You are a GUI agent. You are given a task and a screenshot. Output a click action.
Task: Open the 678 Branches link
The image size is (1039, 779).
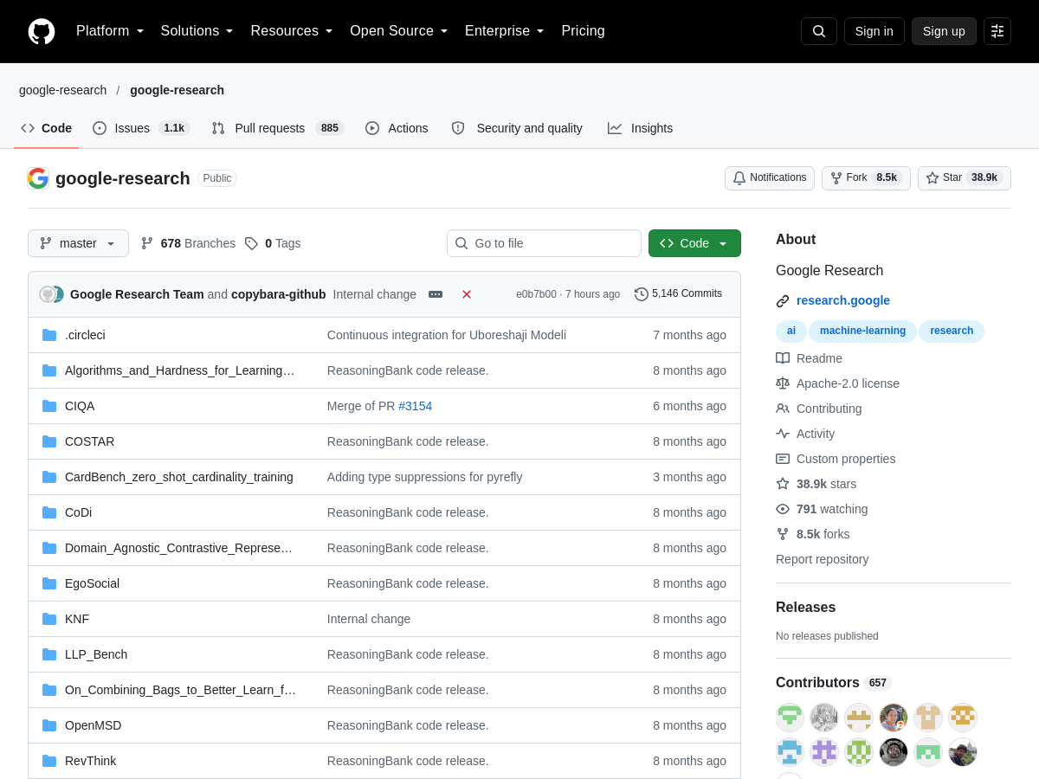[188, 243]
